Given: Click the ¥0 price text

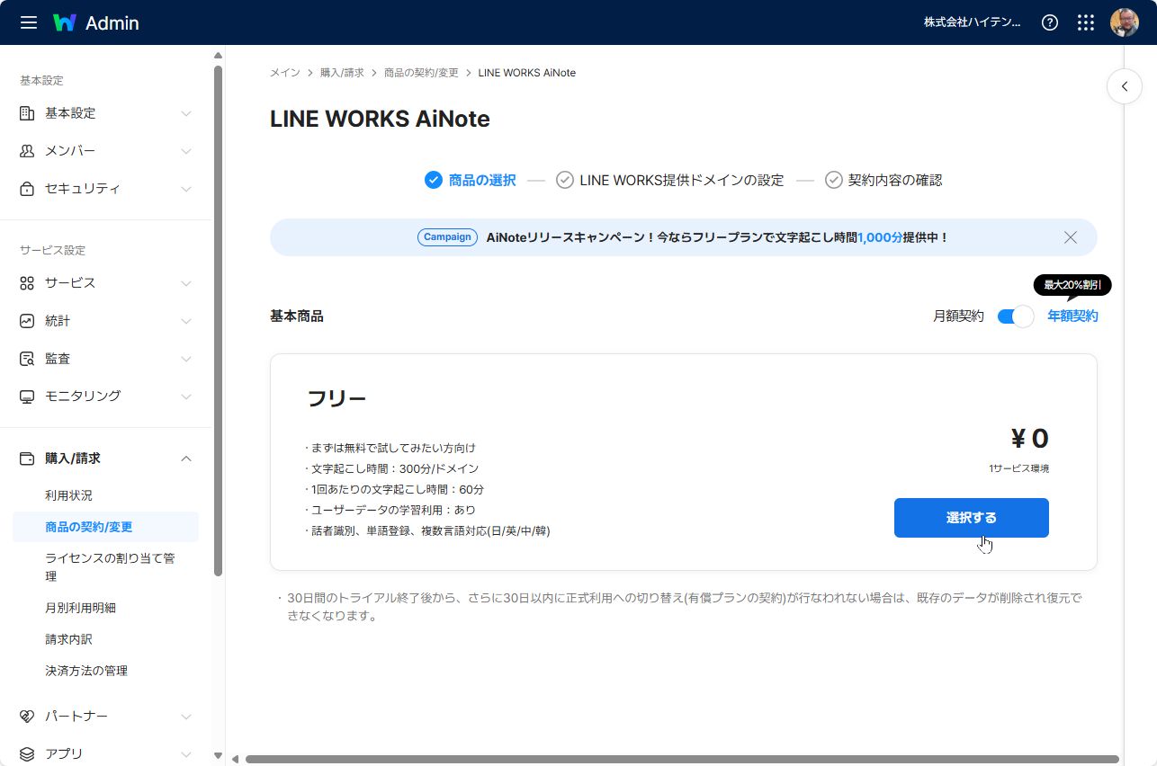Looking at the screenshot, I should point(1029,439).
